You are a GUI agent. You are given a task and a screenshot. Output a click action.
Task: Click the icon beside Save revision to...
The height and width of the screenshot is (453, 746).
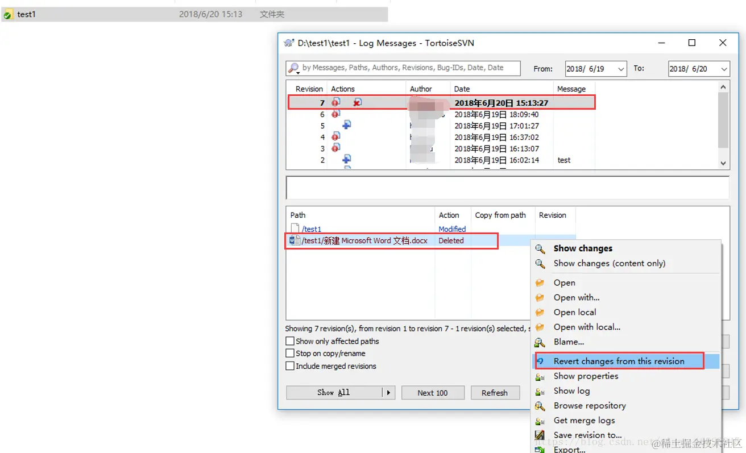[540, 435]
